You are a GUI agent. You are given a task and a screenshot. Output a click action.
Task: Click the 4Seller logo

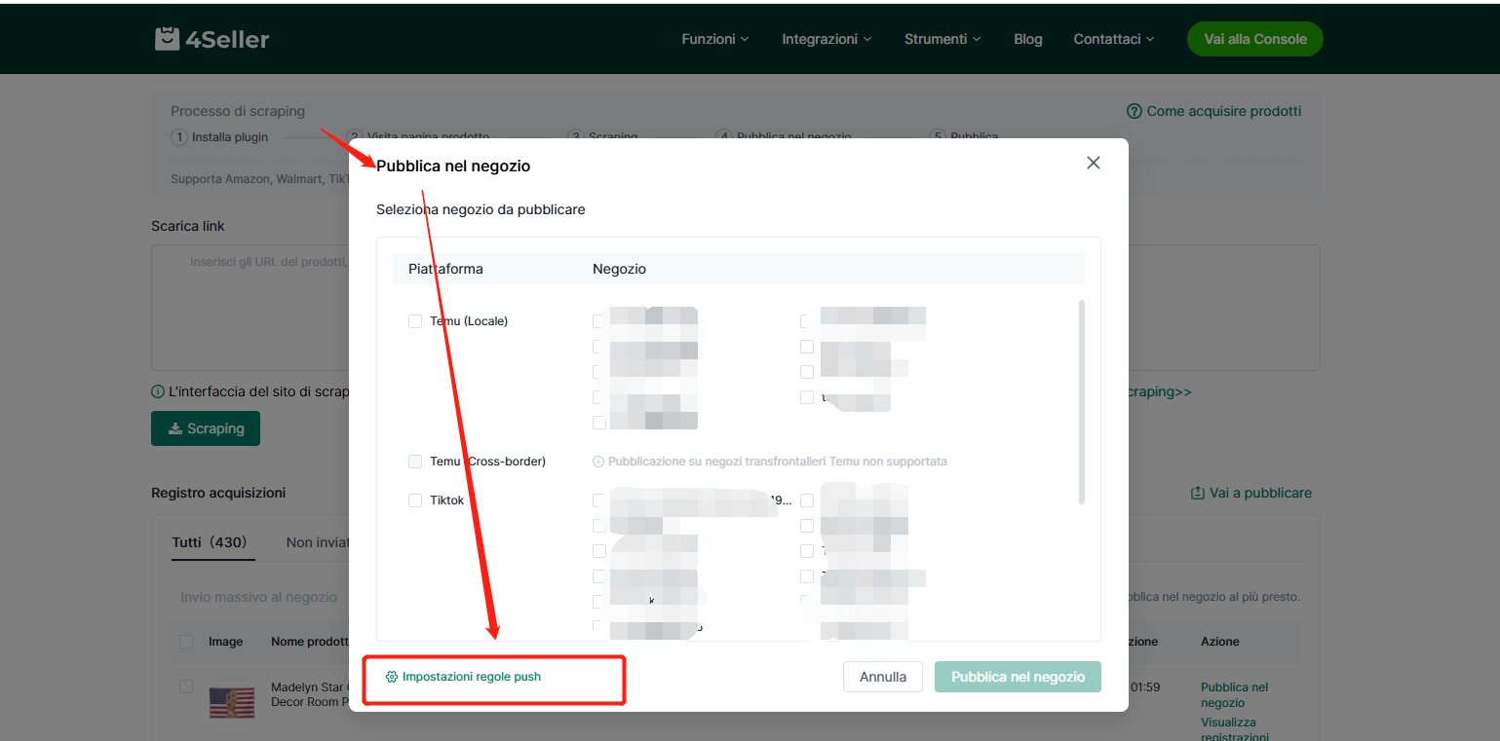212,39
